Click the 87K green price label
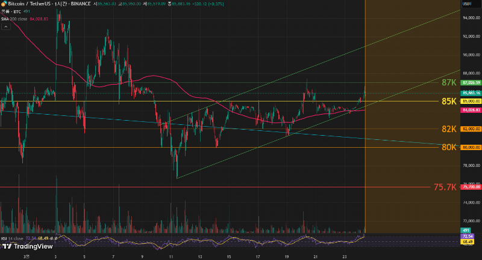 pos(448,82)
